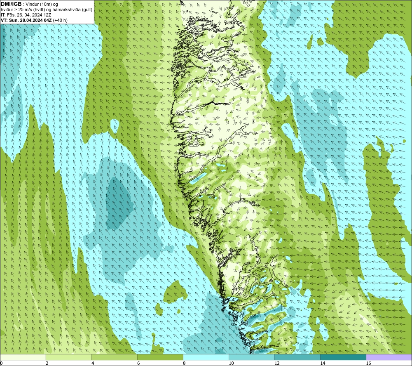412x366 pixels.
Task: Click the medium green 4–6 m/s legend swatch
Action: 114,357
